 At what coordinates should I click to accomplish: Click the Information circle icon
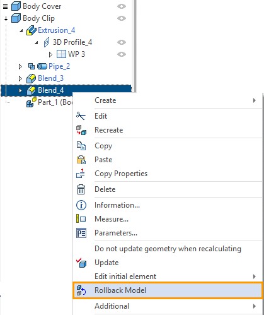click(x=81, y=205)
